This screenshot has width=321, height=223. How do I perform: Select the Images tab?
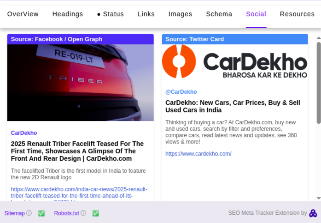click(181, 14)
